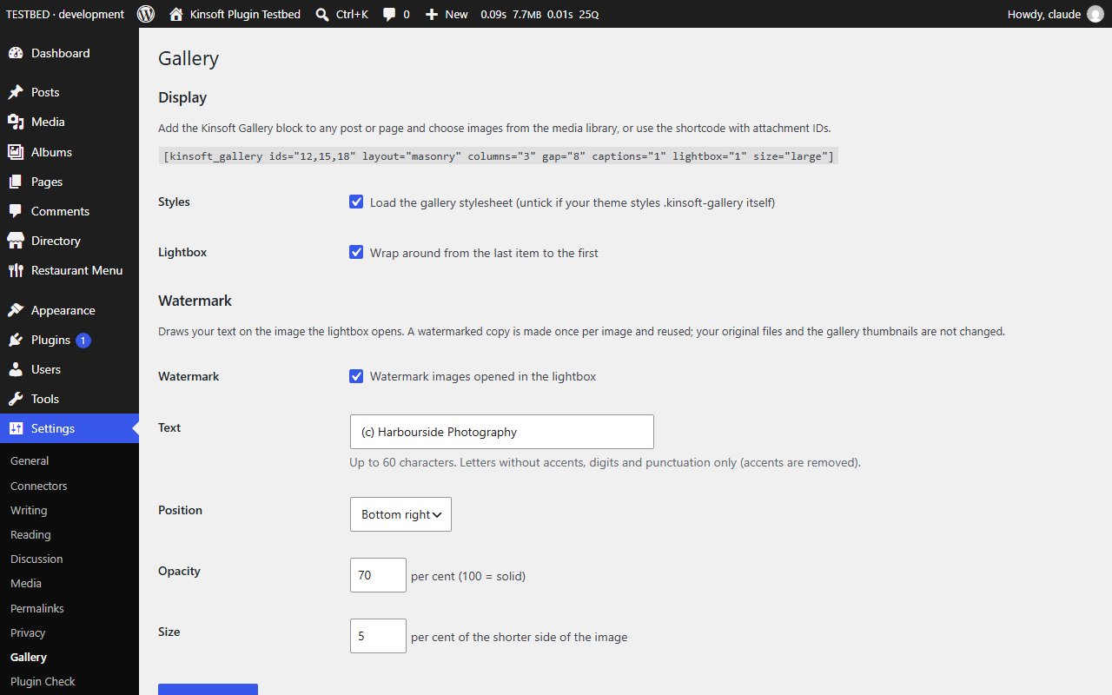Untick Load the gallery stylesheet checkbox
Image resolution: width=1112 pixels, height=695 pixels.
coord(356,202)
